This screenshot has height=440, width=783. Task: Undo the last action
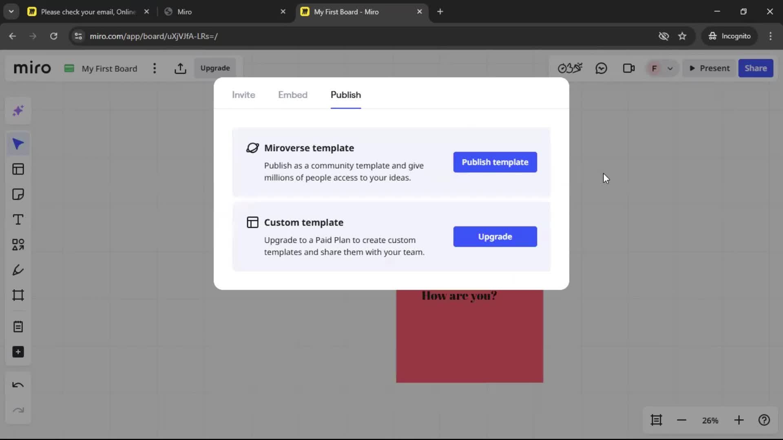[18, 385]
